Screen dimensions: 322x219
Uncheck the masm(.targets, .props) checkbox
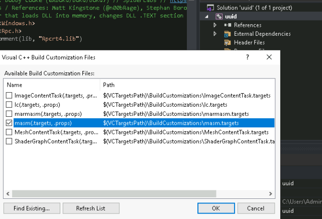click(9, 123)
